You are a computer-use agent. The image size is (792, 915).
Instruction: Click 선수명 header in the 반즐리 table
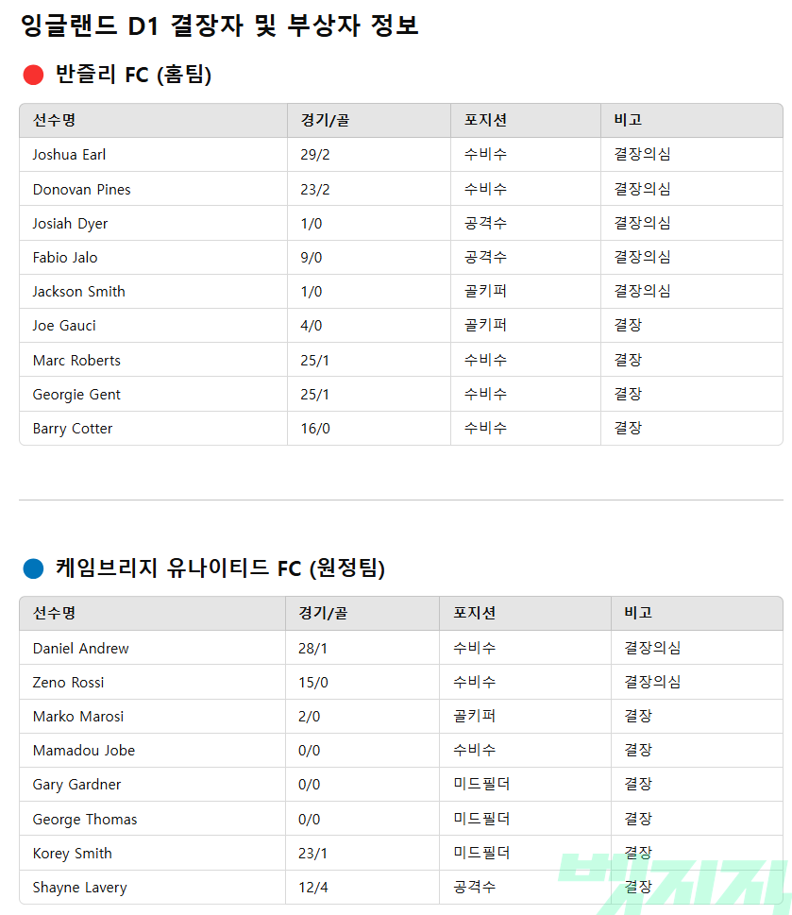click(54, 120)
